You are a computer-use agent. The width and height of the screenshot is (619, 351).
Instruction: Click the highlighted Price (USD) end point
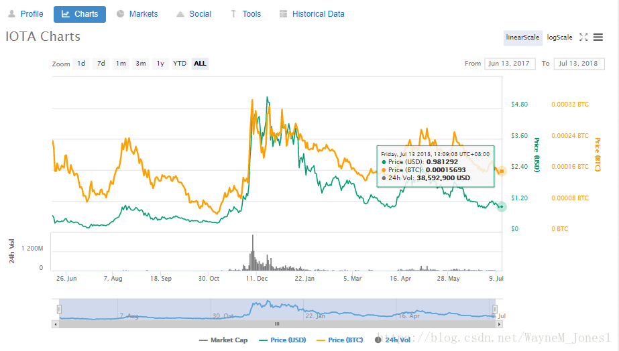pos(502,206)
